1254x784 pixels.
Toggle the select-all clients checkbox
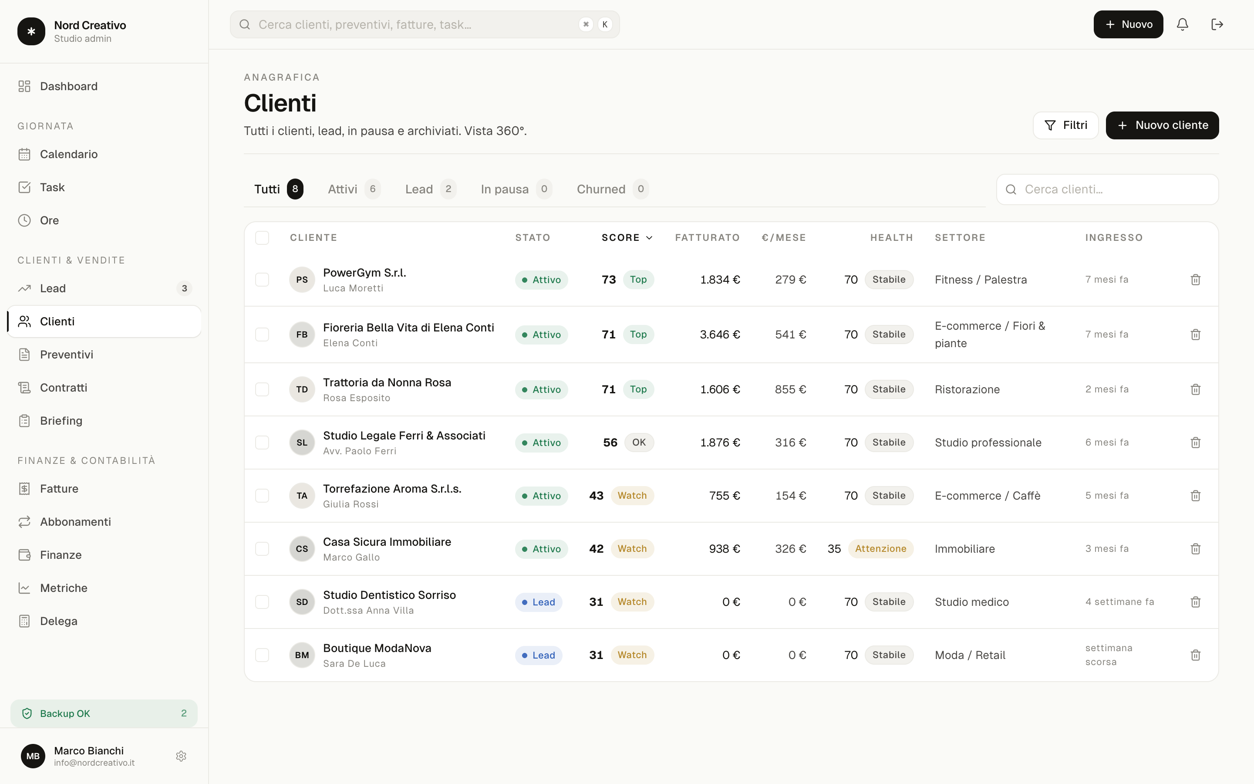coord(262,237)
